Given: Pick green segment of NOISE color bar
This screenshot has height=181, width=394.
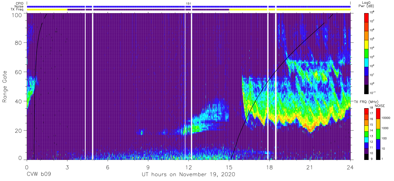Looking at the screenshot, I should 378,134.
